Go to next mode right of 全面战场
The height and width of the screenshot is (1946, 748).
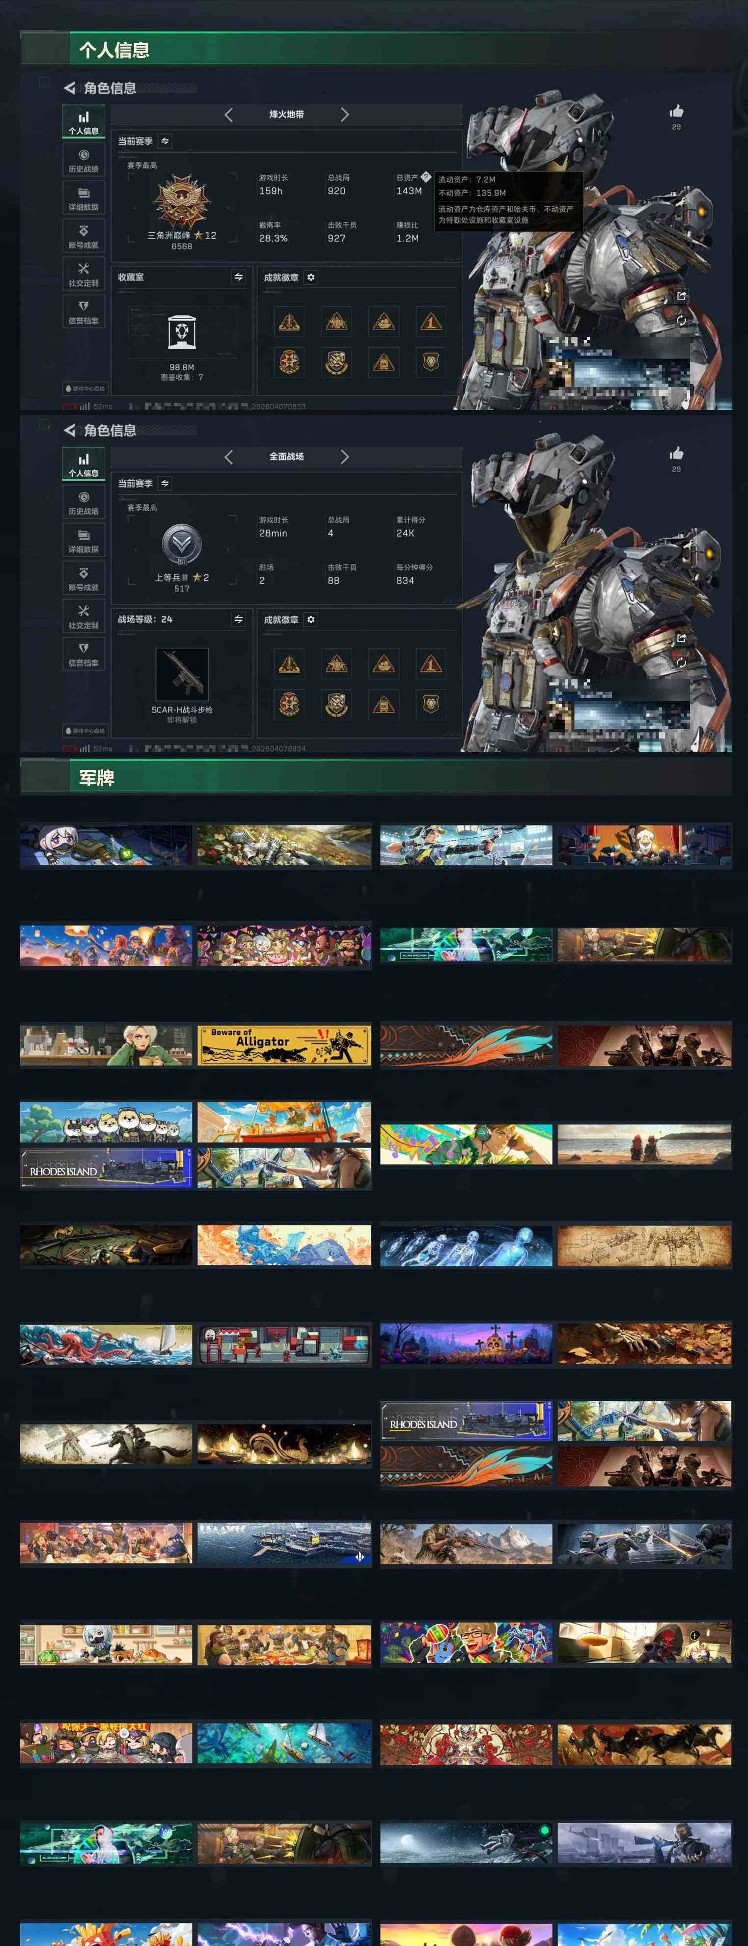coord(345,457)
